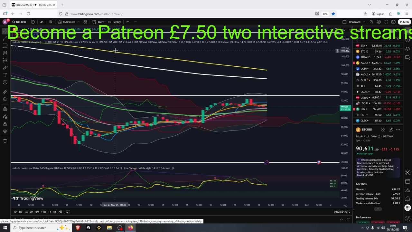The width and height of the screenshot is (412, 232).
Task: Click the add symbol compare plus icon
Action: coord(33,22)
